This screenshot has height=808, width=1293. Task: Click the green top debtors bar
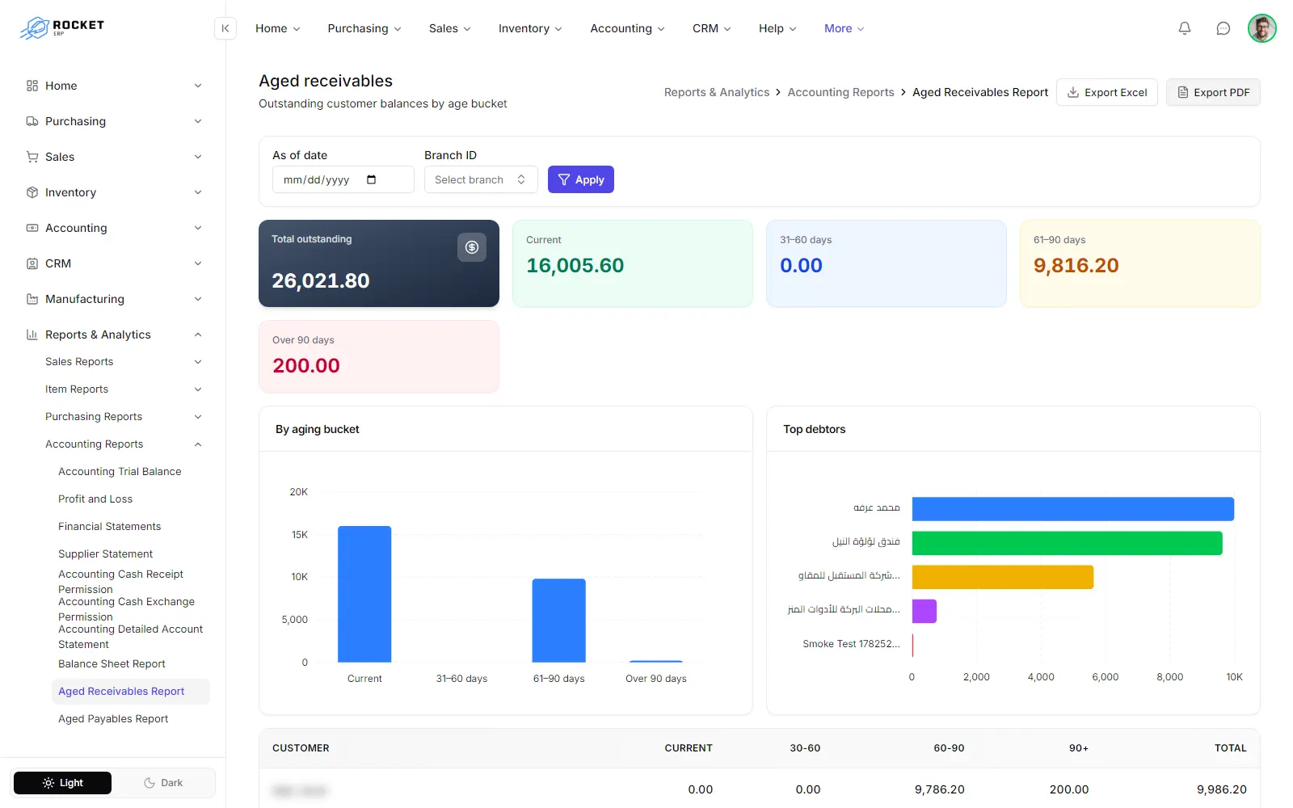[x=1067, y=543]
